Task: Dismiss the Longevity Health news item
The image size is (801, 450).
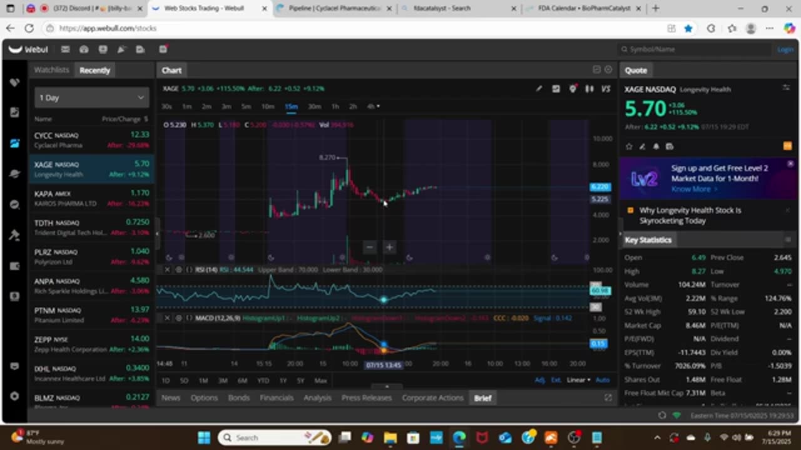Action: pyautogui.click(x=787, y=211)
